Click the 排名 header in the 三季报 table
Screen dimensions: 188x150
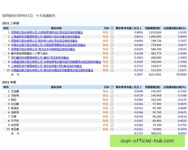[6, 28]
